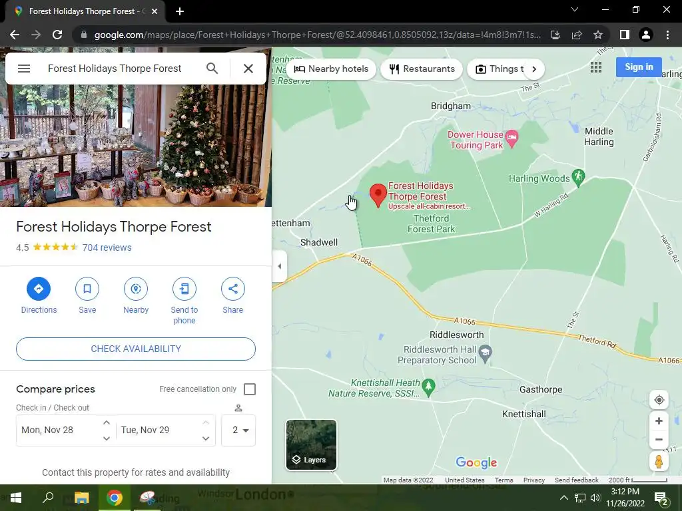Click the Harling Woods hiking marker

579,178
